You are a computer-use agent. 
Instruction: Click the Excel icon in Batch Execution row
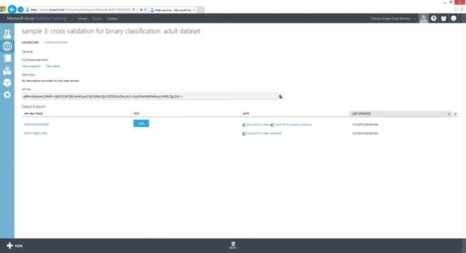tap(244, 134)
